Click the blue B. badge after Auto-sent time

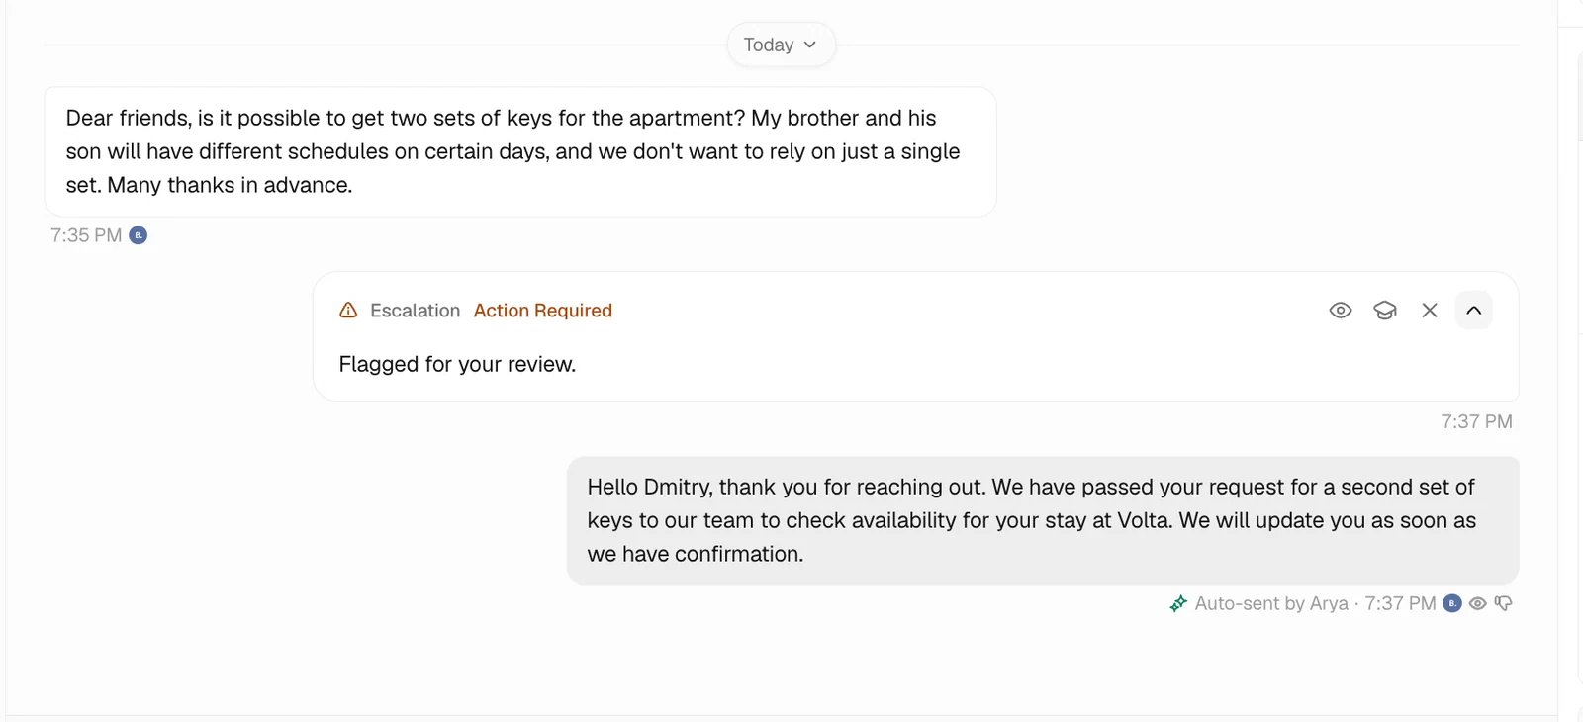coord(1452,603)
